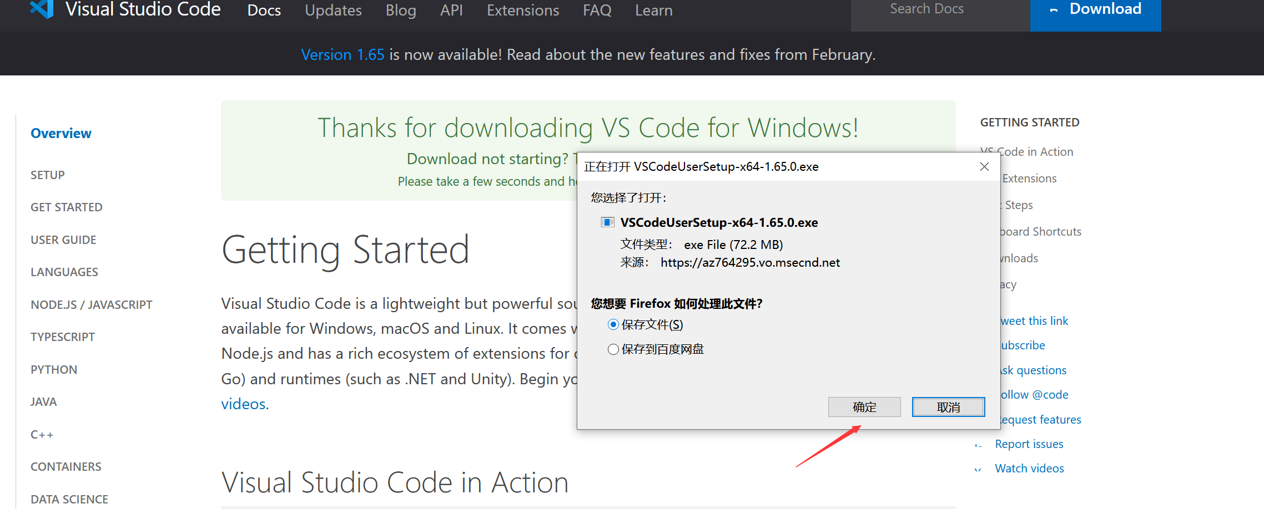
Task: Choose the 保存到百度网盘 option
Action: pos(613,349)
